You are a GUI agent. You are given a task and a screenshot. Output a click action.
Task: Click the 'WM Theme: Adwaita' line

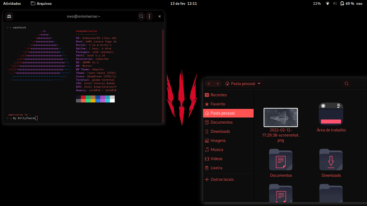coord(90,69)
